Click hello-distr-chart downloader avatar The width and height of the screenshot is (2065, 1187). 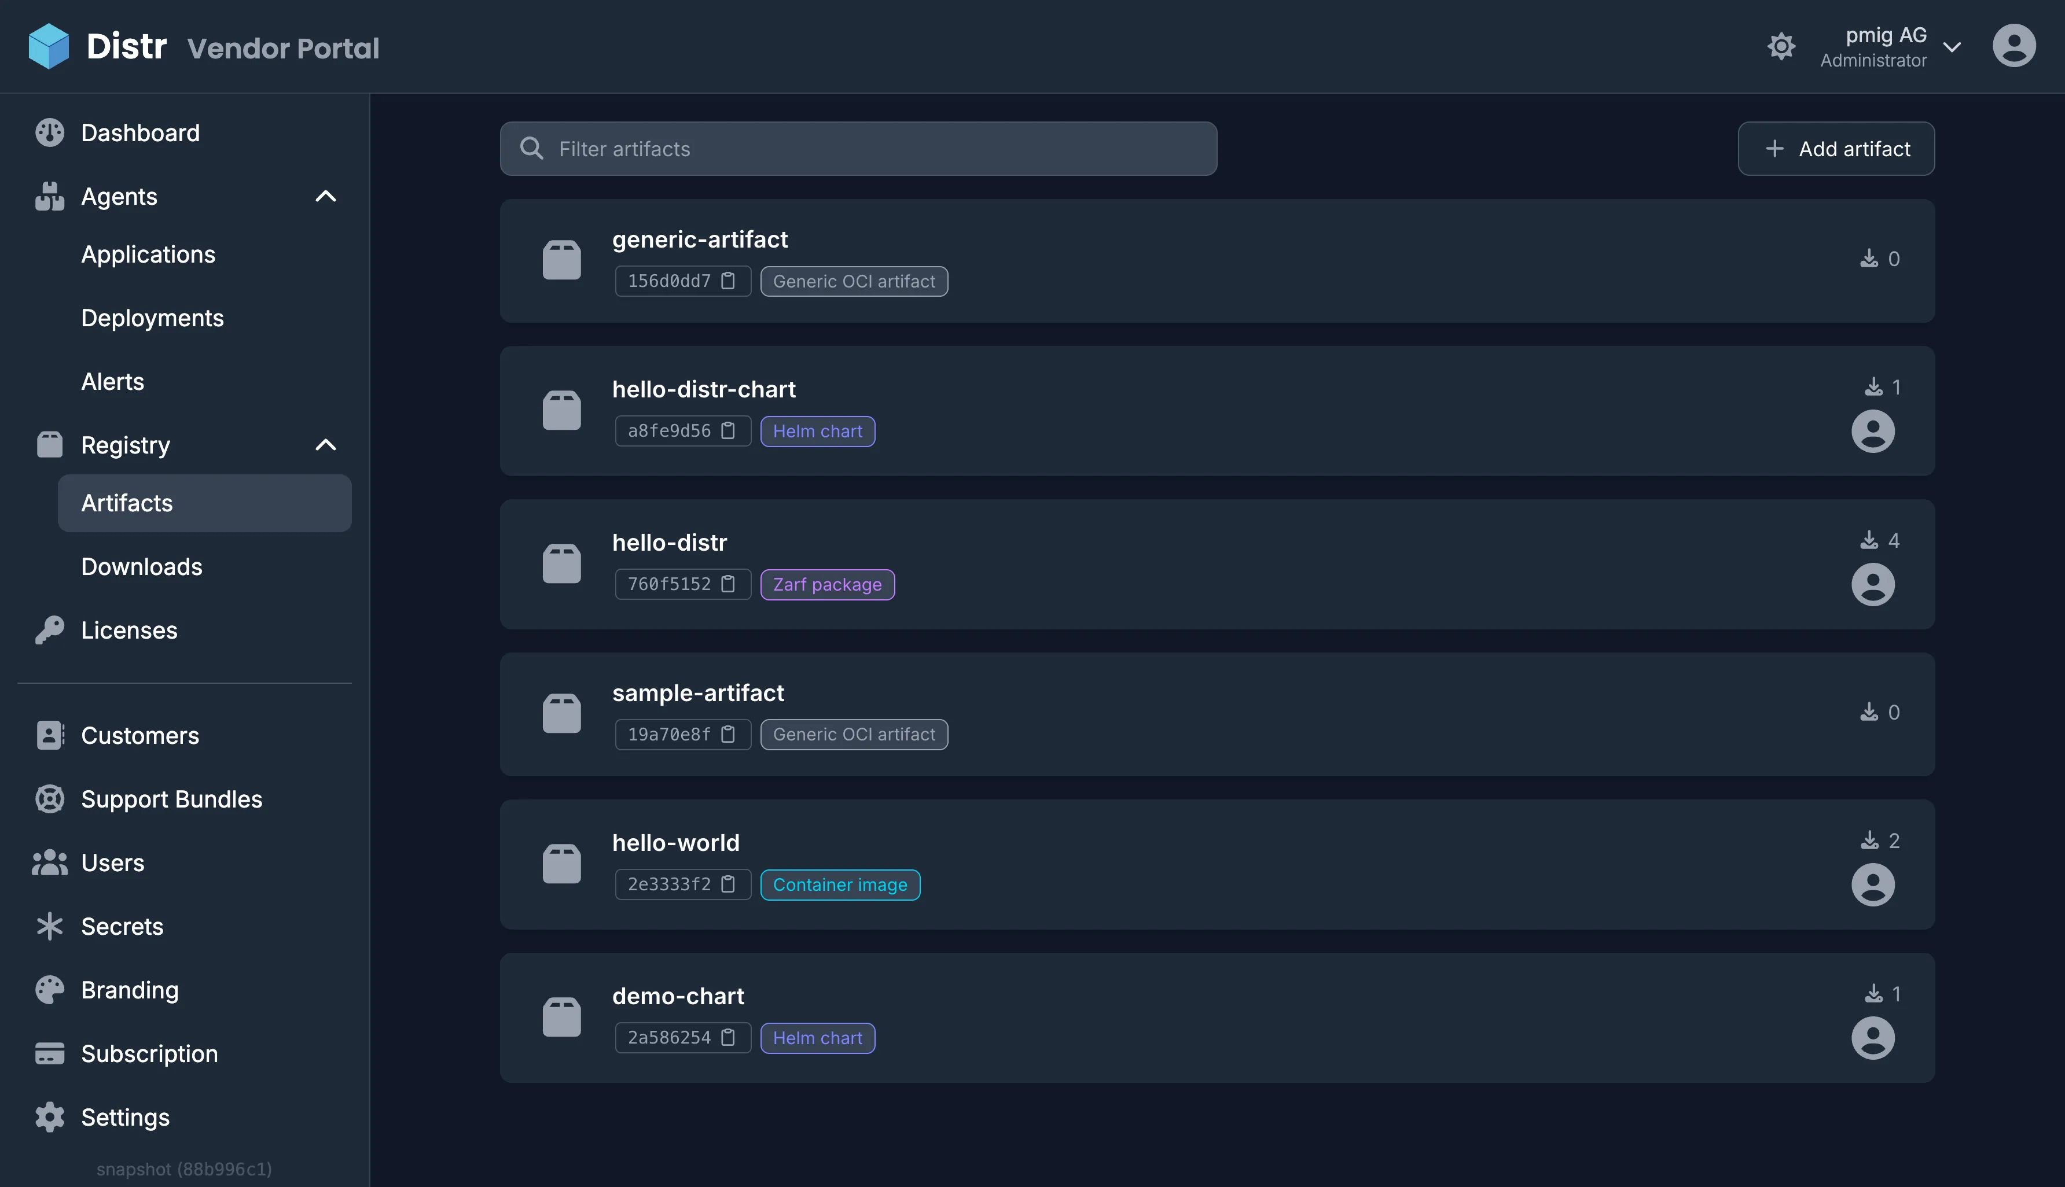point(1872,432)
